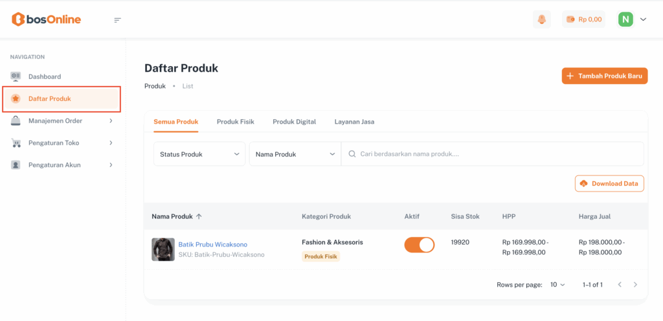Screen dimensions: 663x321
Task: Open the Batik Prubu Wicaksono product thumbnail
Action: pos(163,249)
